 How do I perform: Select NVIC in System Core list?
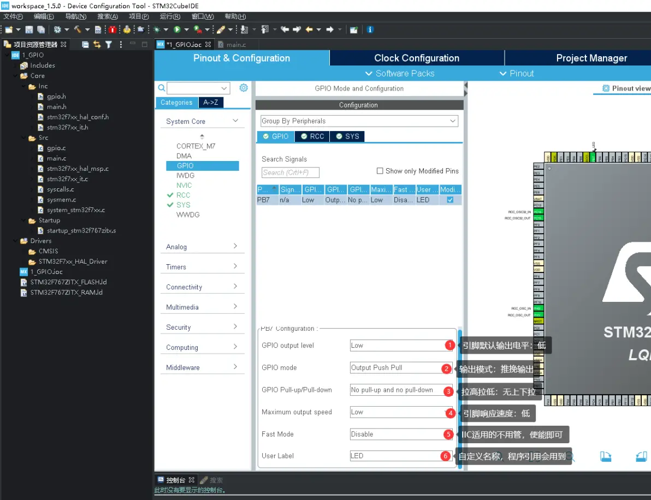click(184, 185)
